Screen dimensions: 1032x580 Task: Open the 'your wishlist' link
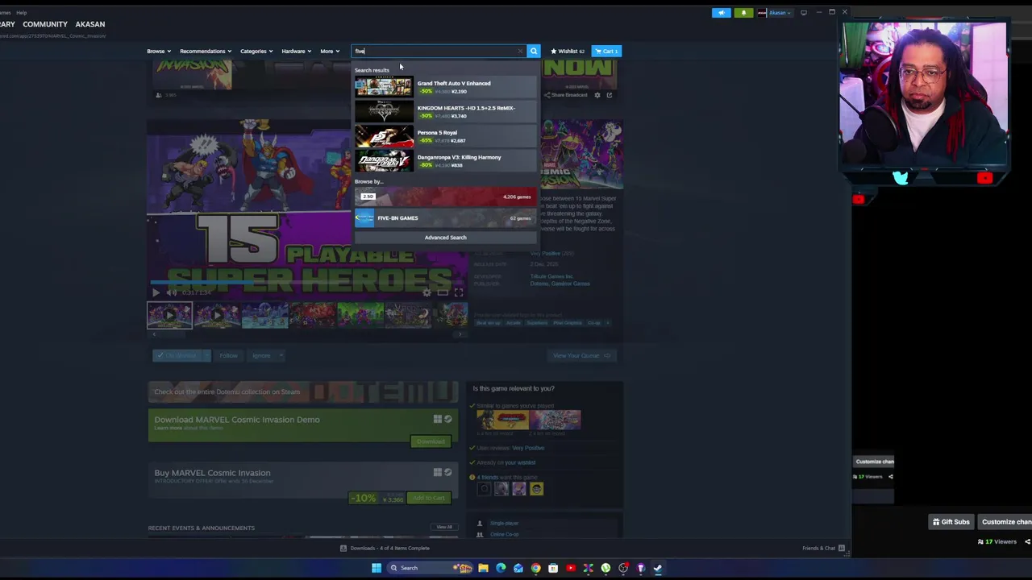[520, 462]
